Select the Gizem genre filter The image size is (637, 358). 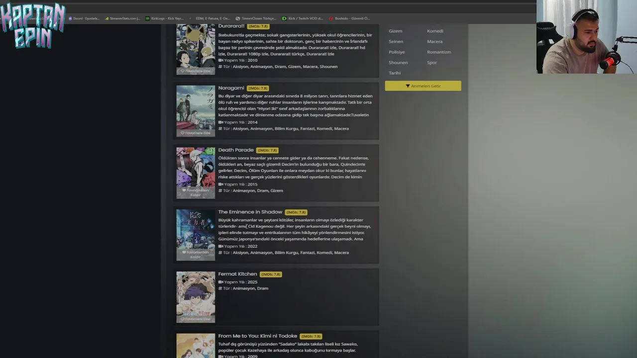395,31
